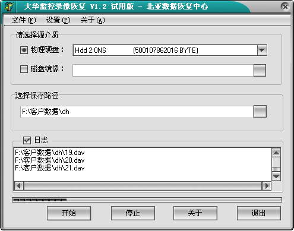The image size is (294, 231).
Task: Click the disk image path input field
Action: pos(163,70)
